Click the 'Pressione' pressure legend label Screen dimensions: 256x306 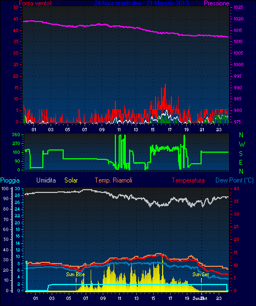coord(216,3)
